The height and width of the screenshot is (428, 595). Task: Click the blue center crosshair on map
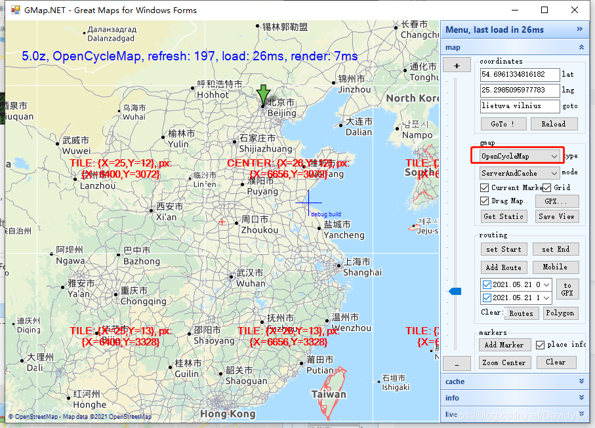pyautogui.click(x=308, y=203)
